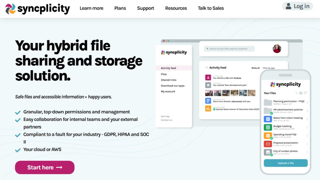320x180 pixels.
Task: Click the orange chart icon in feed
Action: 208,108
